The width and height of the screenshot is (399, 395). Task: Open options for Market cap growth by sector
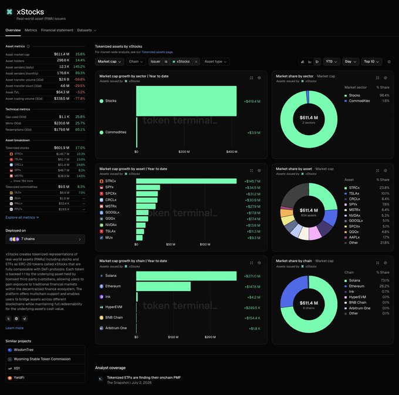(x=259, y=78)
